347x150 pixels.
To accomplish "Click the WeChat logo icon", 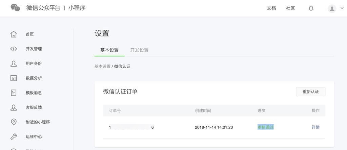I will pos(16,8).
